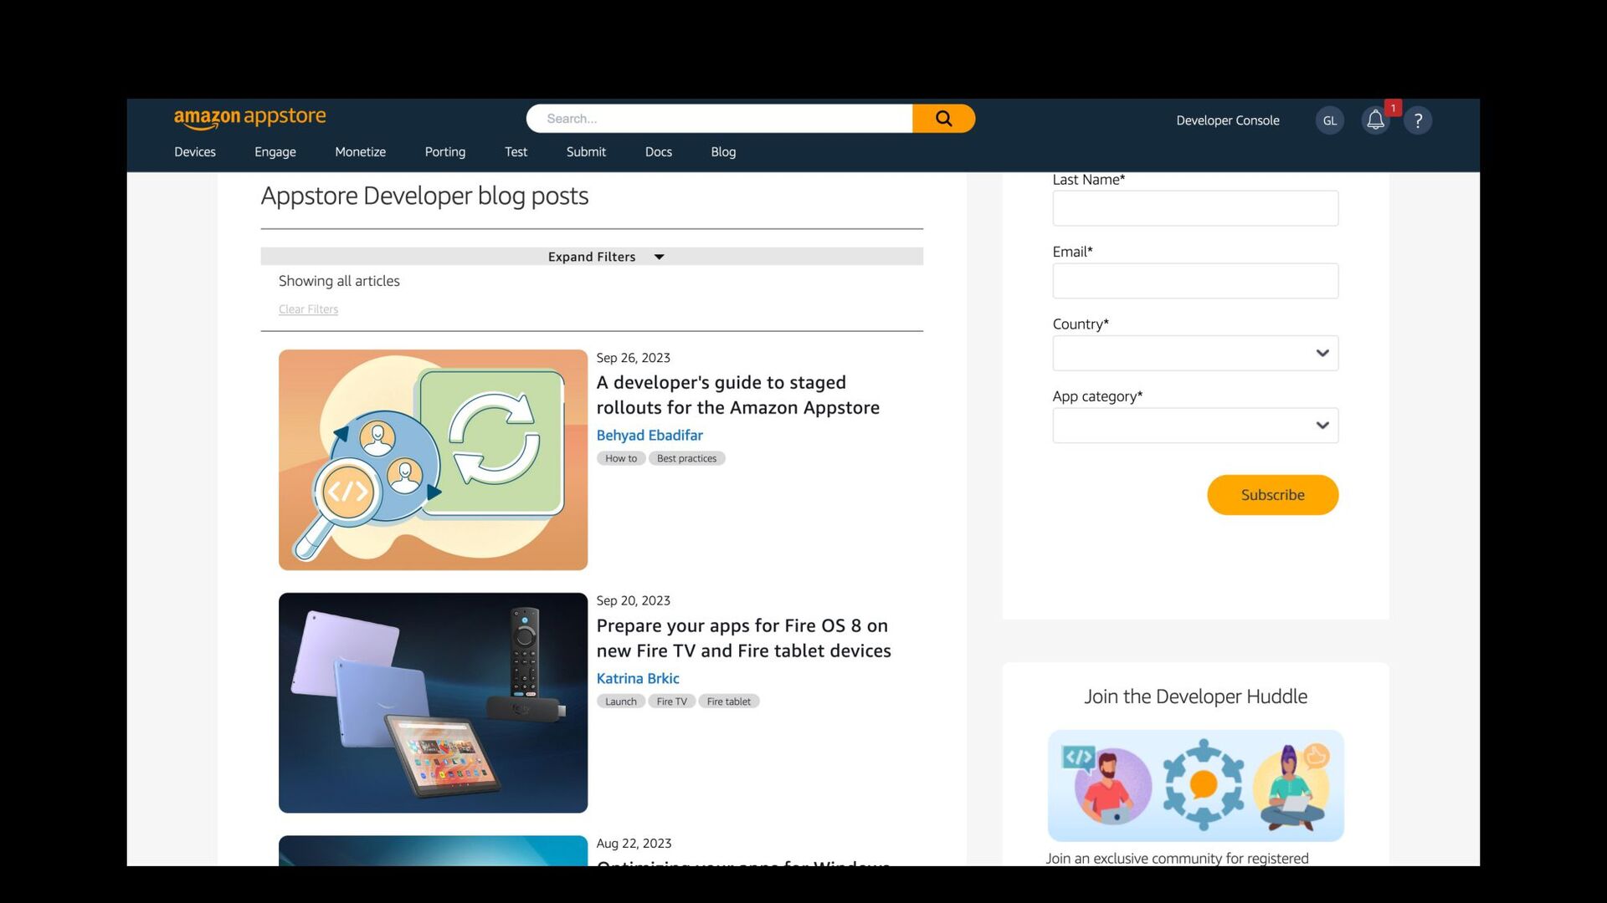
Task: Click the Email input field
Action: (1195, 281)
